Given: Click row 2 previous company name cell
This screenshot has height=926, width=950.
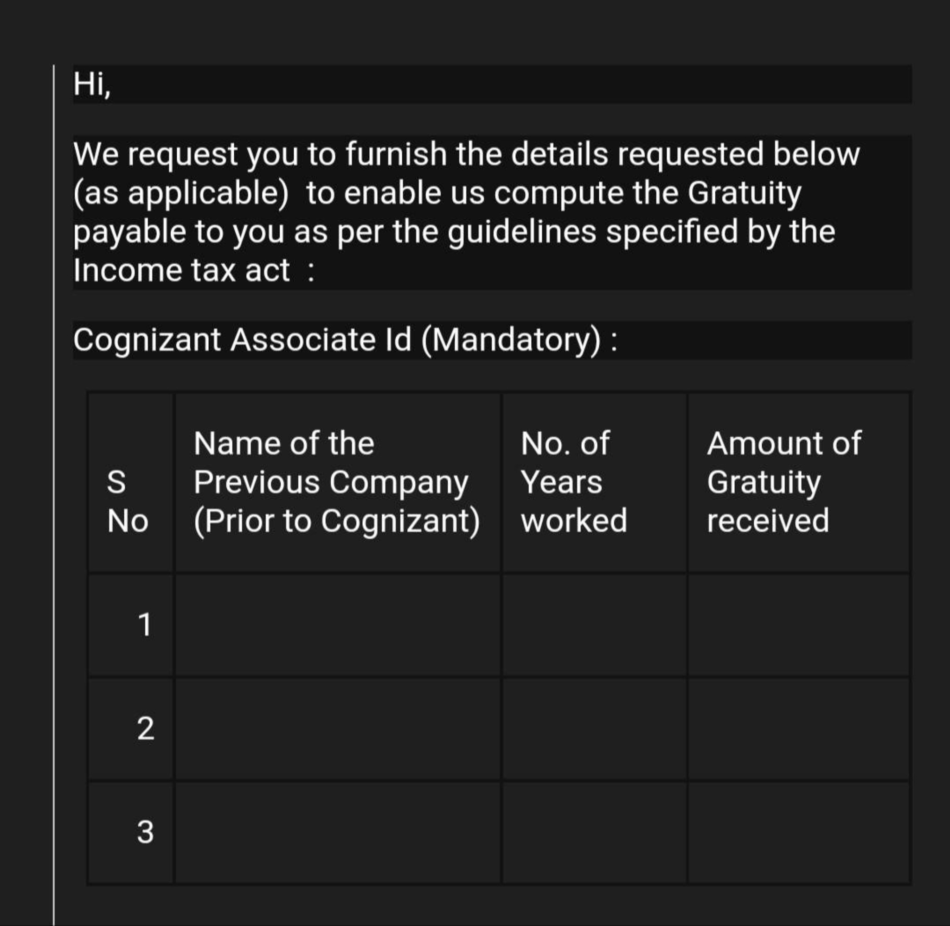Looking at the screenshot, I should [x=338, y=729].
